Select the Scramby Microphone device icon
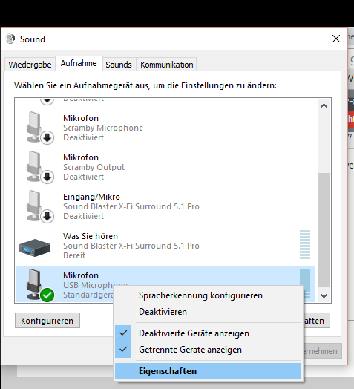 coord(39,128)
